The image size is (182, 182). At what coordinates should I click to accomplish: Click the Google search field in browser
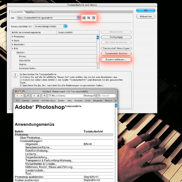point(107,96)
